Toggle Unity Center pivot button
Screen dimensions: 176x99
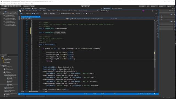click(x=26, y=6)
